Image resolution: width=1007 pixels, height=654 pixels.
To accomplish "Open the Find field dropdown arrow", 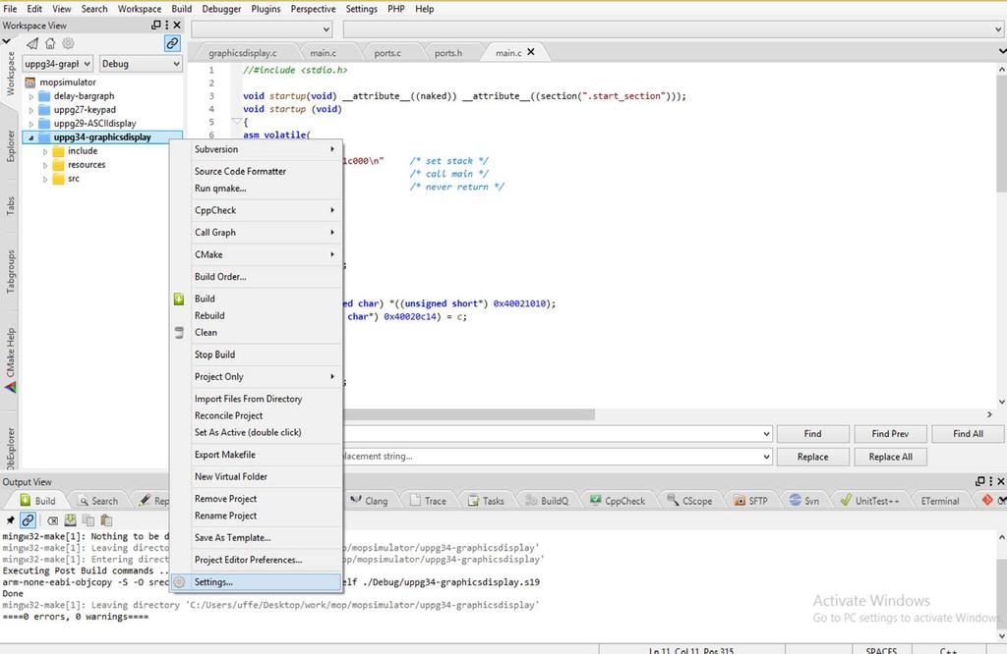I will pyautogui.click(x=765, y=434).
